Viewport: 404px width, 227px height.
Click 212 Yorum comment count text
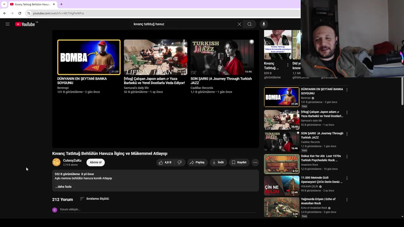click(x=62, y=200)
